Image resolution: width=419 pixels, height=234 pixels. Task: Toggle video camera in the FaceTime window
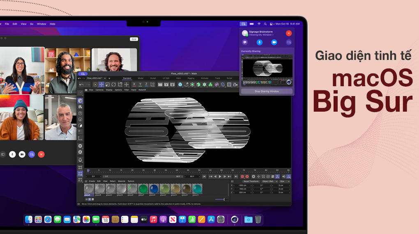tap(22, 154)
